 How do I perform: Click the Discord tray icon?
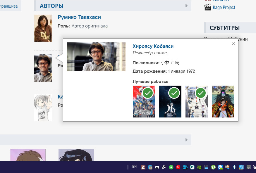coord(157,167)
